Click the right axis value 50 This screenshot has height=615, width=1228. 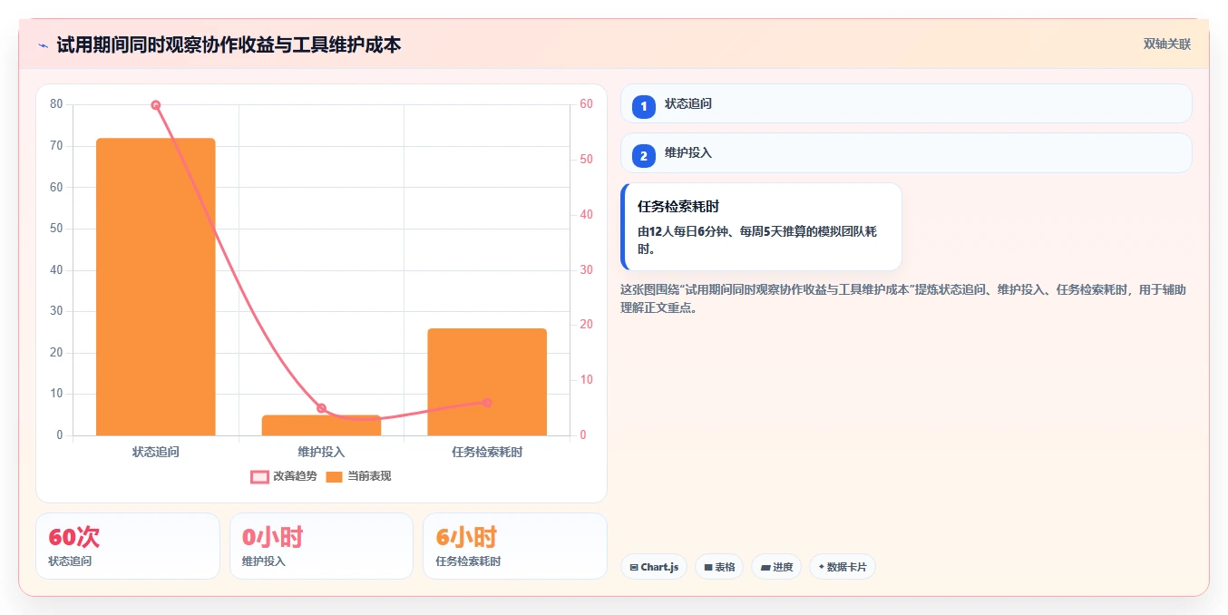click(587, 160)
